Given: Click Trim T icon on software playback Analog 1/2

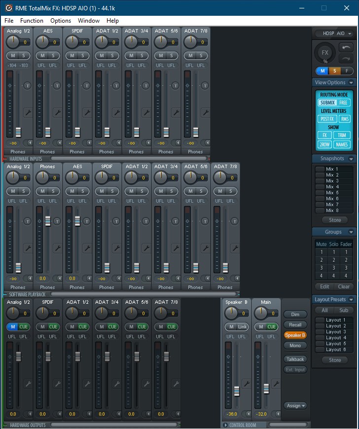Looking at the screenshot, I should 27,221.
